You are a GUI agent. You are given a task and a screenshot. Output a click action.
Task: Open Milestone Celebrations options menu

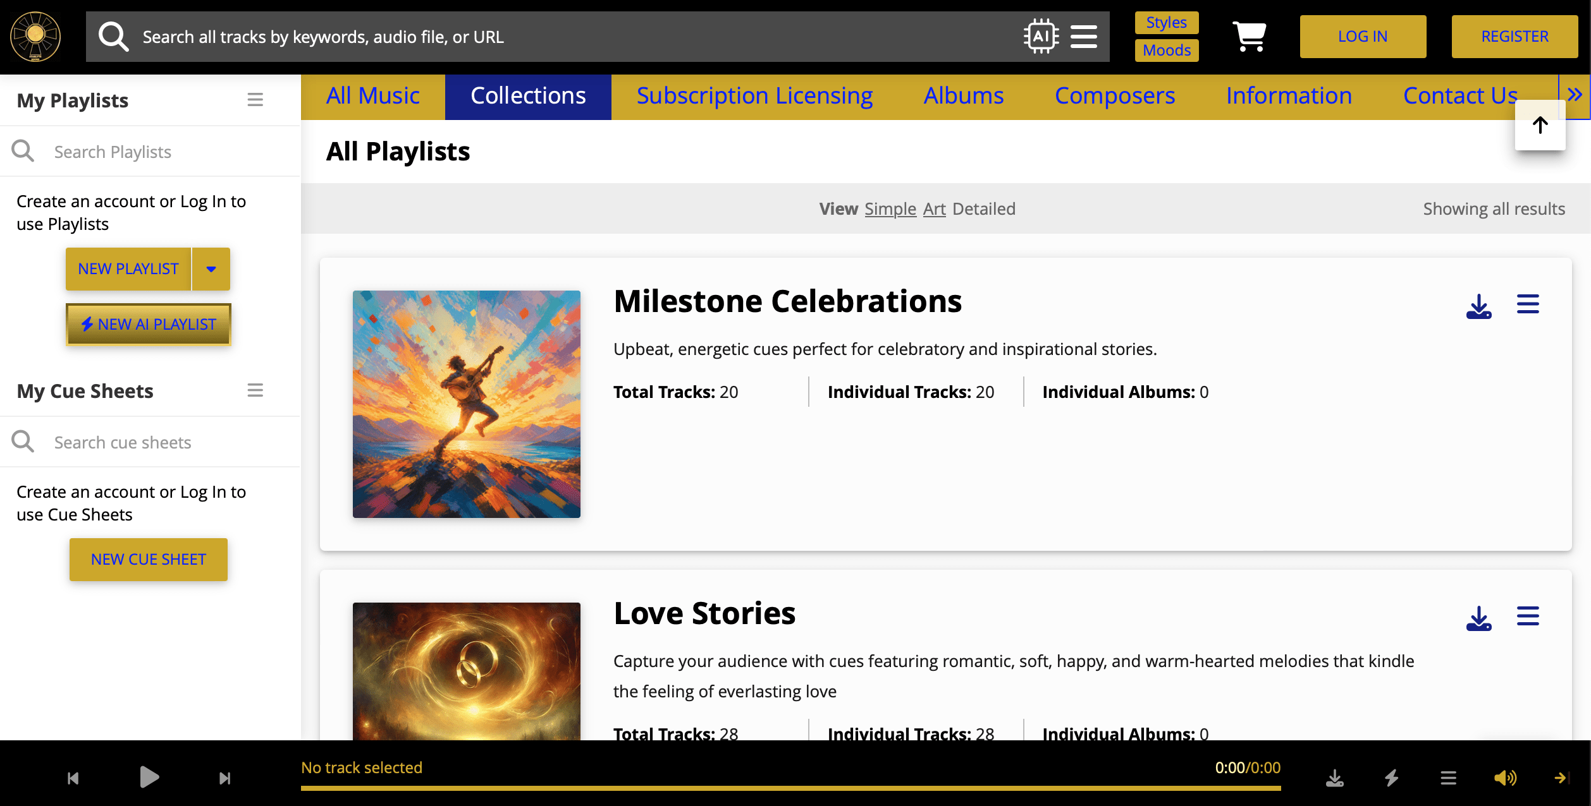coord(1528,304)
